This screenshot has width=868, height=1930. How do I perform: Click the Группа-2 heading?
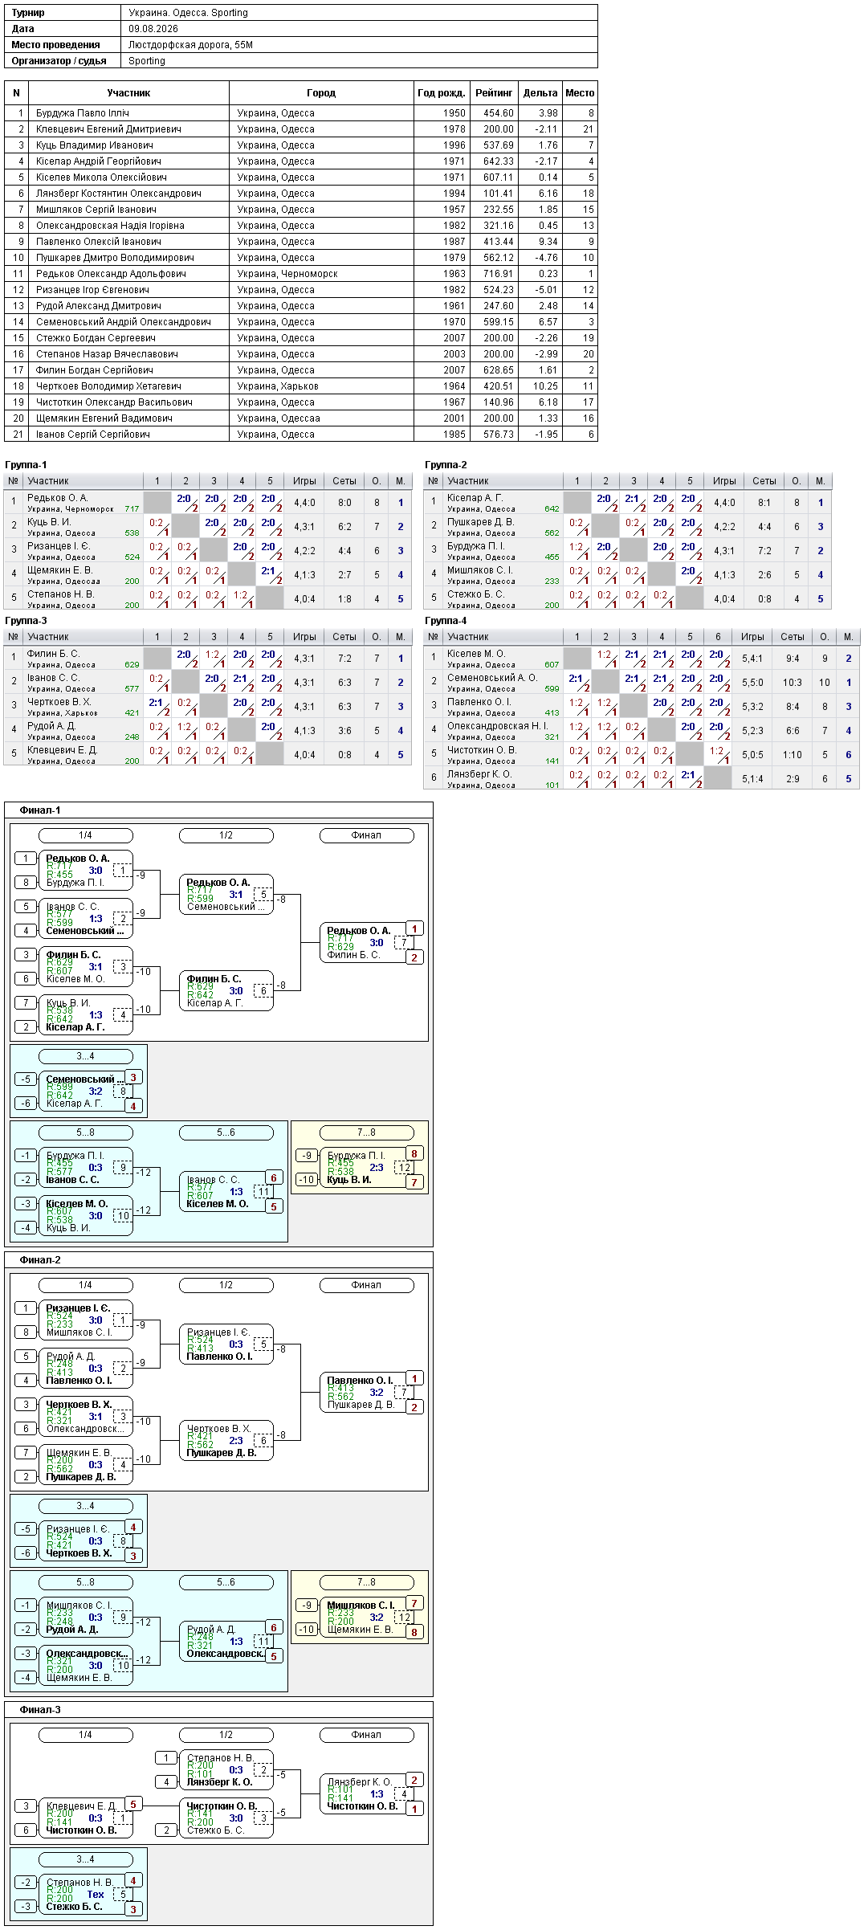[446, 465]
